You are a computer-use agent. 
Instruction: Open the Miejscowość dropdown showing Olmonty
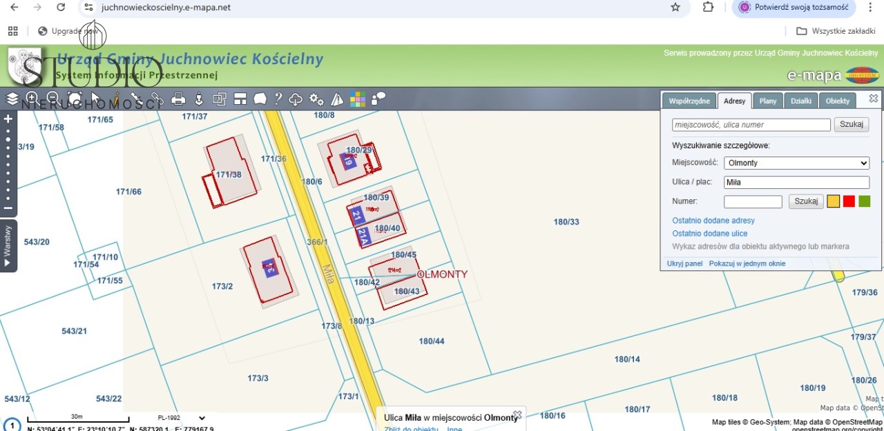click(796, 163)
